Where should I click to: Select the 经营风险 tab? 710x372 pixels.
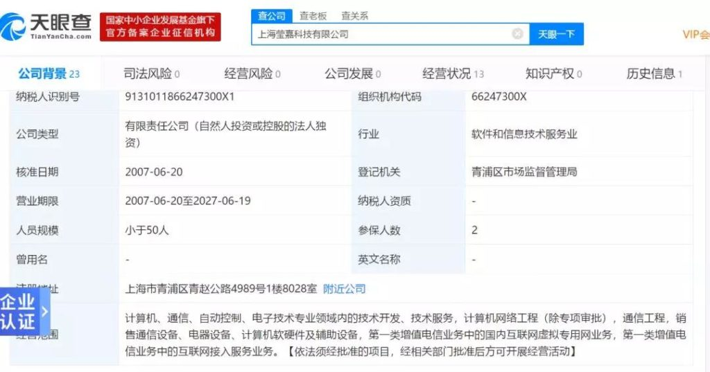point(252,73)
